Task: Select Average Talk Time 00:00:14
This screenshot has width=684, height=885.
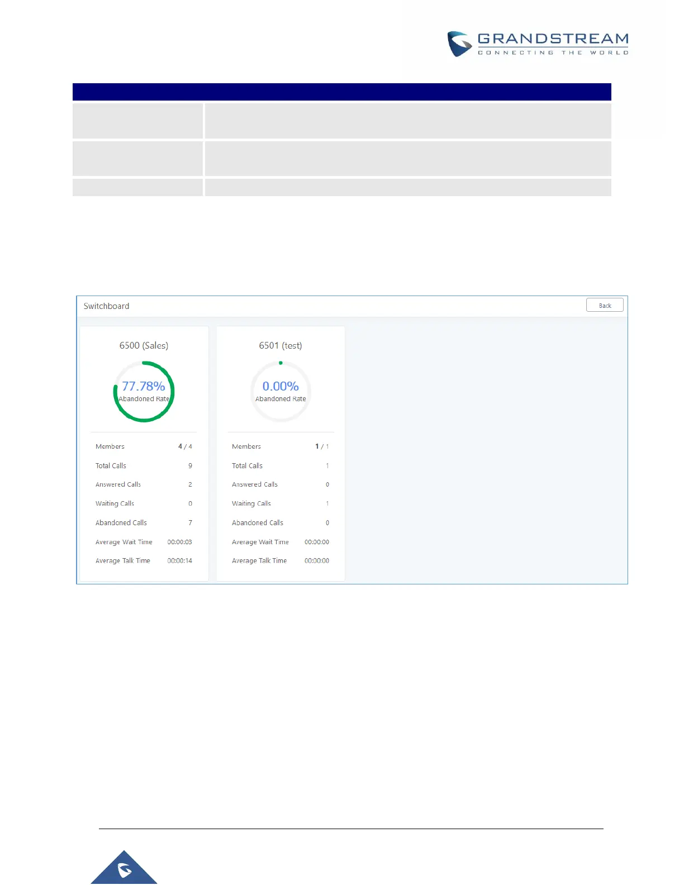Action: [179, 560]
